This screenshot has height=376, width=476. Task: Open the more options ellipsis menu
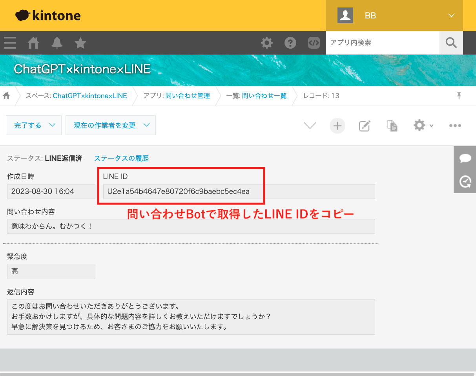(x=455, y=125)
